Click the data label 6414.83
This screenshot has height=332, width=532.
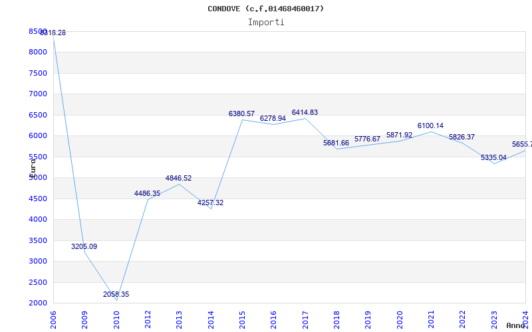[305, 112]
